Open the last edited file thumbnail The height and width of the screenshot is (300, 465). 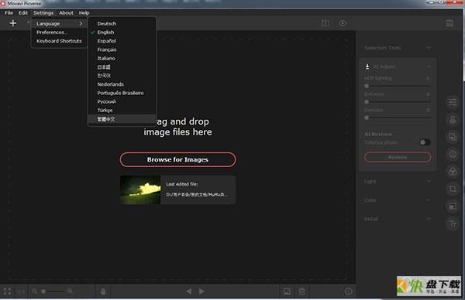140,189
